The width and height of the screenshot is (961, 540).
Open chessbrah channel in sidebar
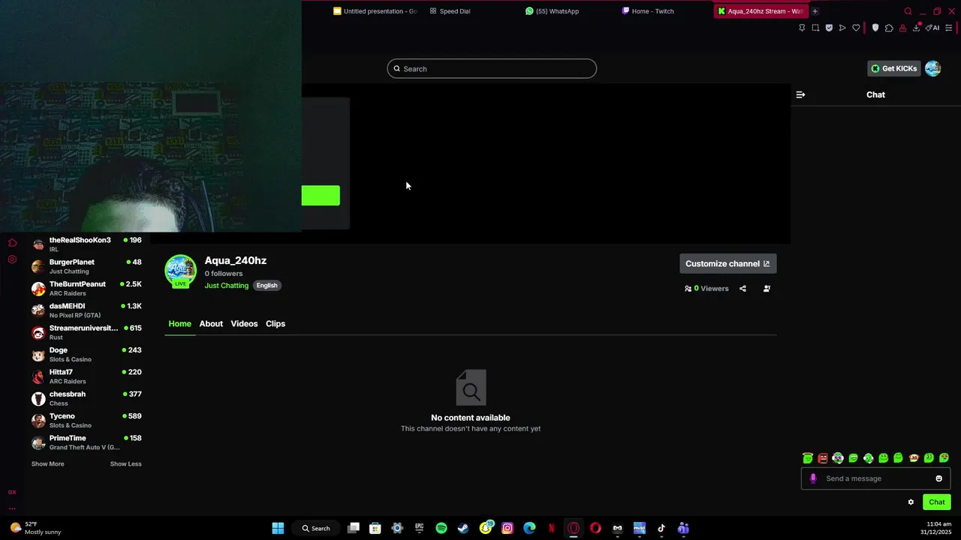click(86, 398)
